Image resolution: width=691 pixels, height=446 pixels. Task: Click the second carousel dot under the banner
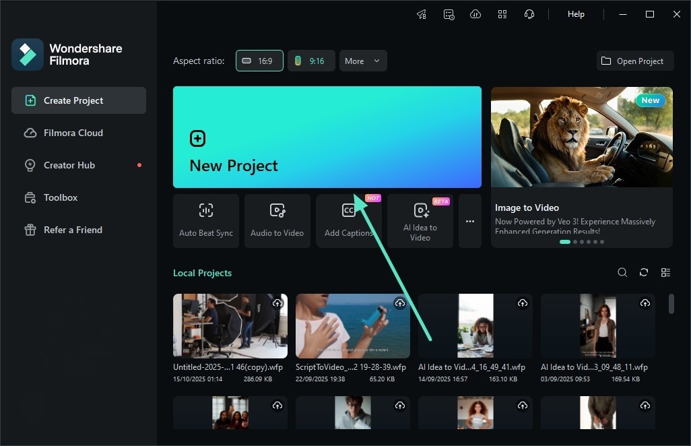tap(574, 241)
